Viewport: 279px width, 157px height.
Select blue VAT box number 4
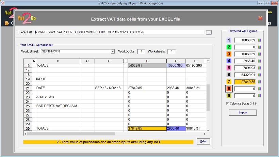coord(229,61)
